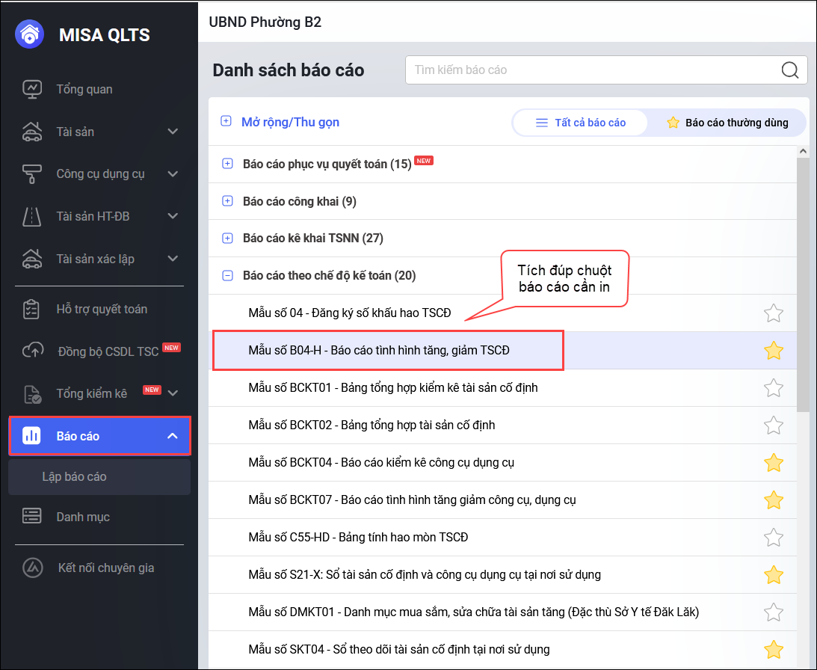
Task: Click the Tìm kiếm báo cáo search field
Action: (x=606, y=70)
